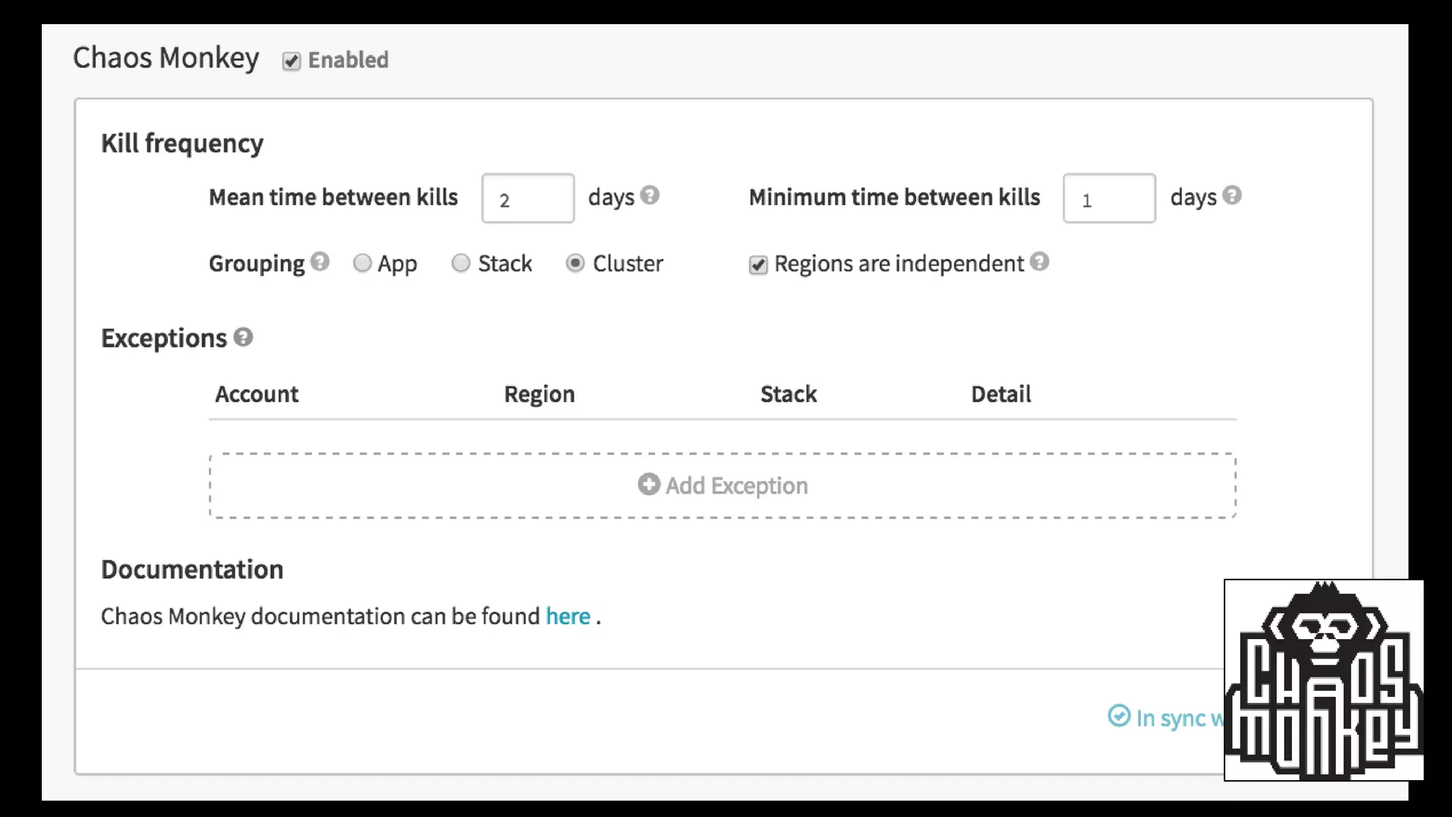Image resolution: width=1452 pixels, height=817 pixels.
Task: Click help icon next to Regions are independent
Action: click(1039, 262)
